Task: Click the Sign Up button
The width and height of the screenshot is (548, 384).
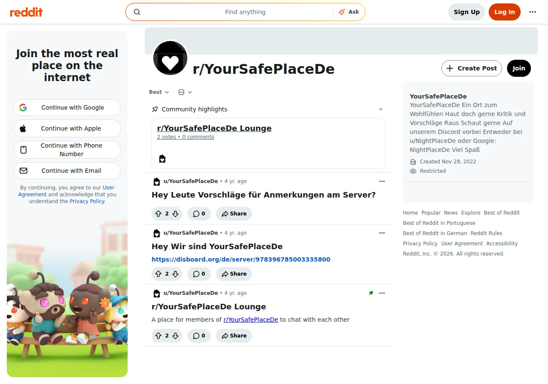Action: pos(466,12)
